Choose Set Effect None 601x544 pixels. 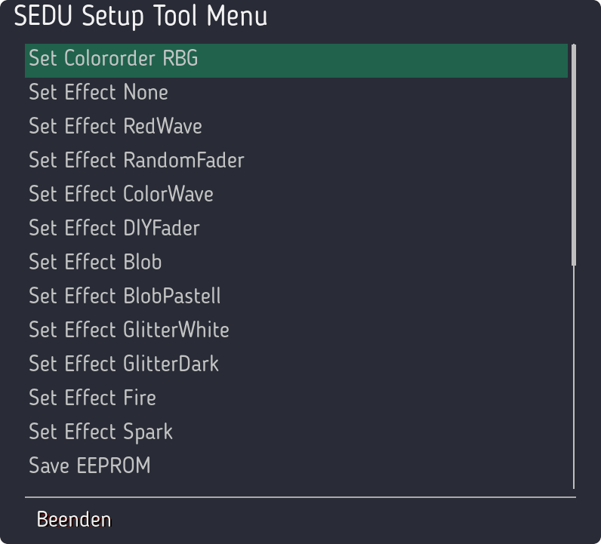click(x=98, y=93)
